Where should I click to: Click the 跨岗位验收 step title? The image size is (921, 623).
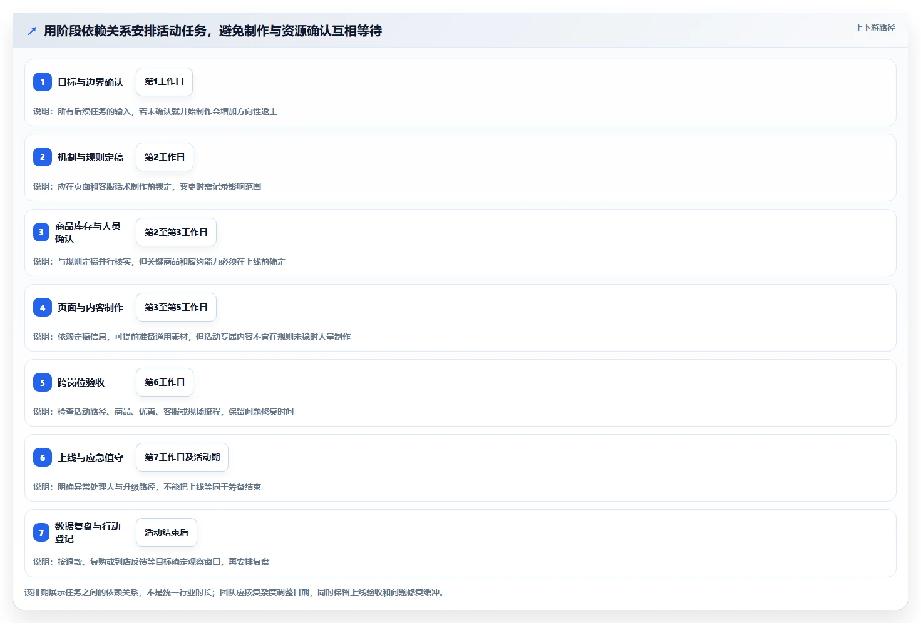pos(81,382)
